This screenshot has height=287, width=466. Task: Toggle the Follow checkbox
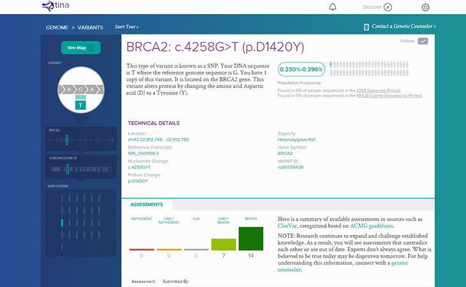point(423,41)
